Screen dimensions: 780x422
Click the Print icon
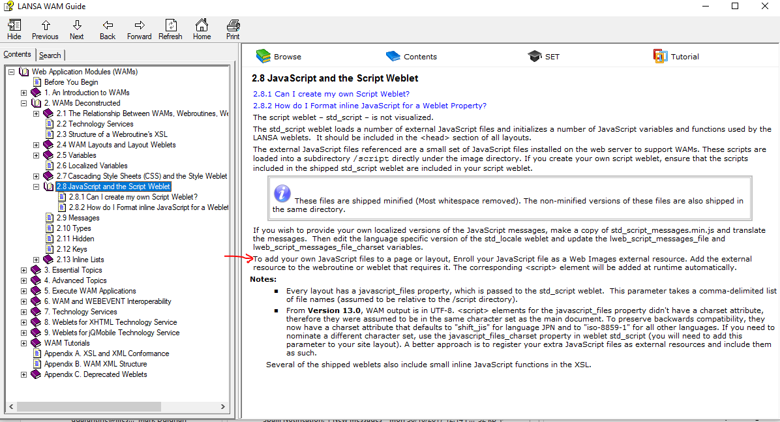click(x=233, y=25)
